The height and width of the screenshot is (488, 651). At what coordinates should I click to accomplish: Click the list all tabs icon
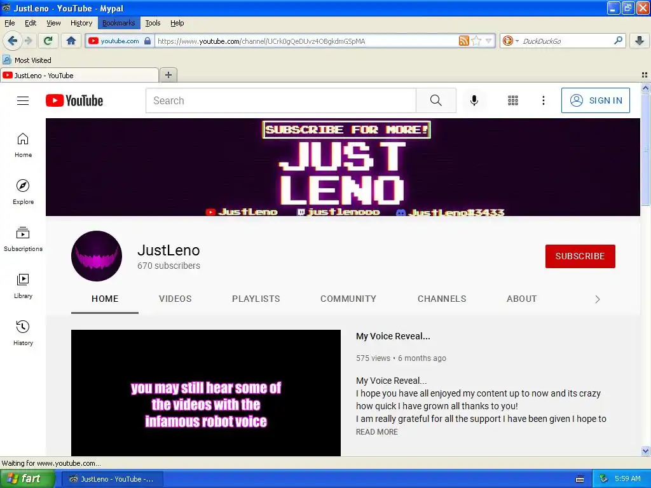click(645, 75)
